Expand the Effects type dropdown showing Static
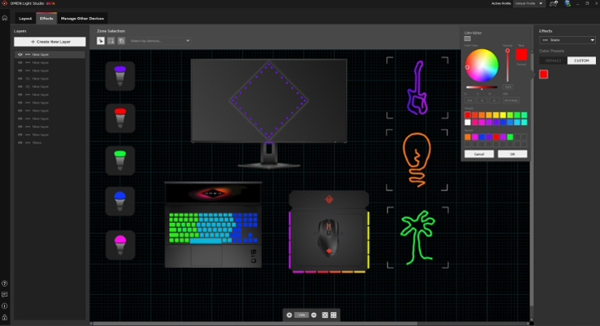The image size is (600, 326). tap(567, 40)
